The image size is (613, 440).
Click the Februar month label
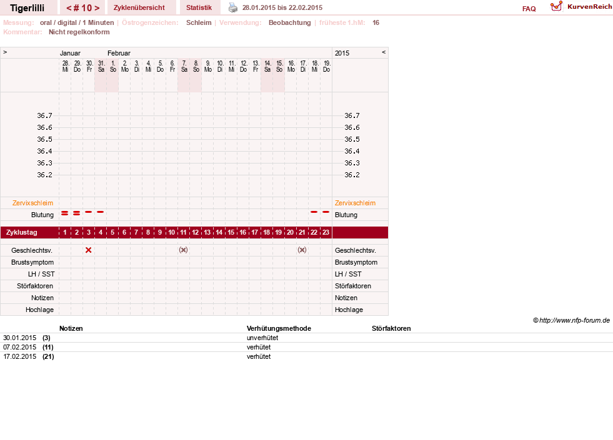coord(119,53)
